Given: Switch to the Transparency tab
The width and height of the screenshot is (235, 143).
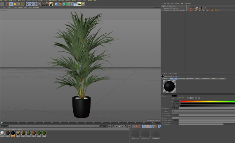Looking at the screenshot, I should 181,79.
